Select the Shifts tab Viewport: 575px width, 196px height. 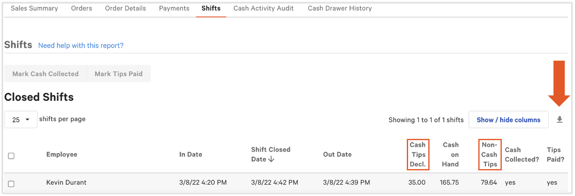tap(211, 8)
